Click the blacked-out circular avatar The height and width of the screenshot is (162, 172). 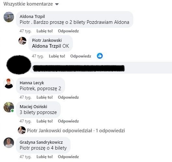pyautogui.click(x=19, y=65)
